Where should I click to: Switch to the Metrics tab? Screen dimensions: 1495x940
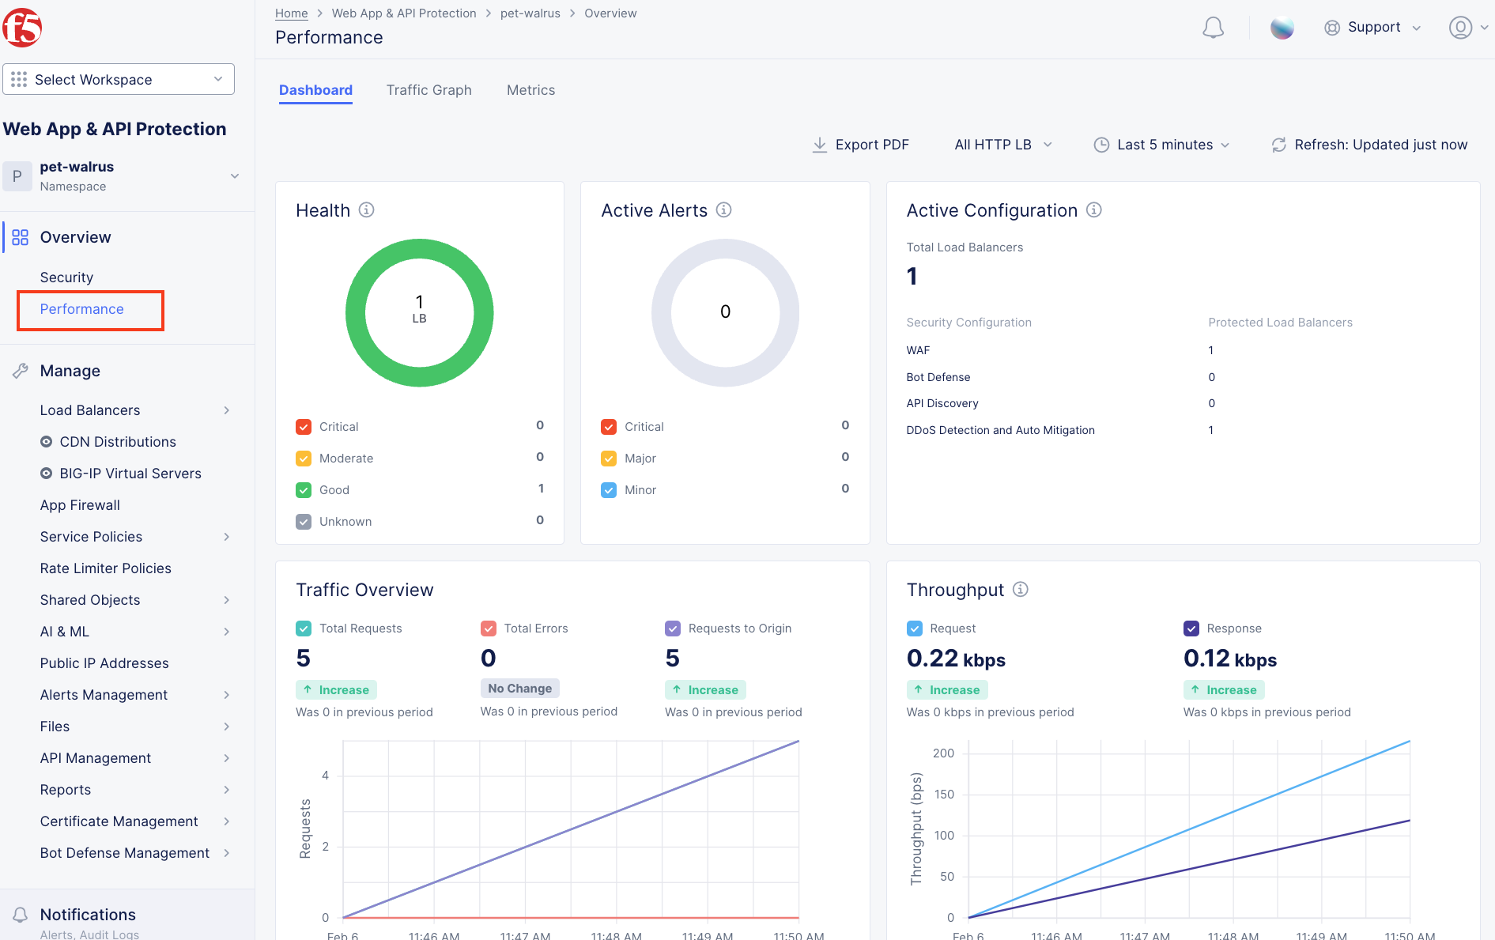pos(530,90)
